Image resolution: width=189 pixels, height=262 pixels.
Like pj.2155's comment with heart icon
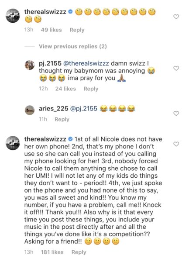[176, 69]
